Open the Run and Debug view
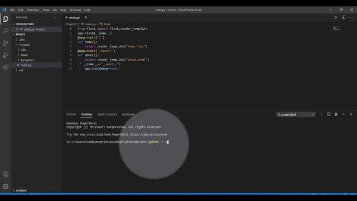 click(x=6, y=55)
